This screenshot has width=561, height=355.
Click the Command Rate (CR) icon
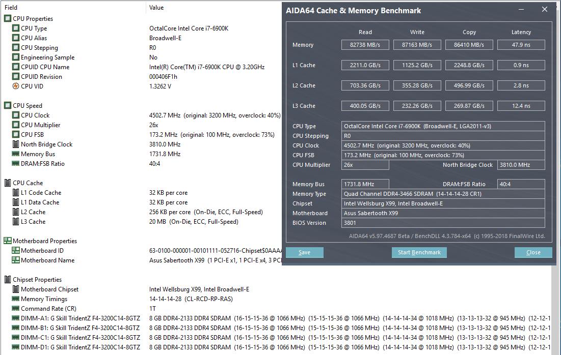click(16, 308)
